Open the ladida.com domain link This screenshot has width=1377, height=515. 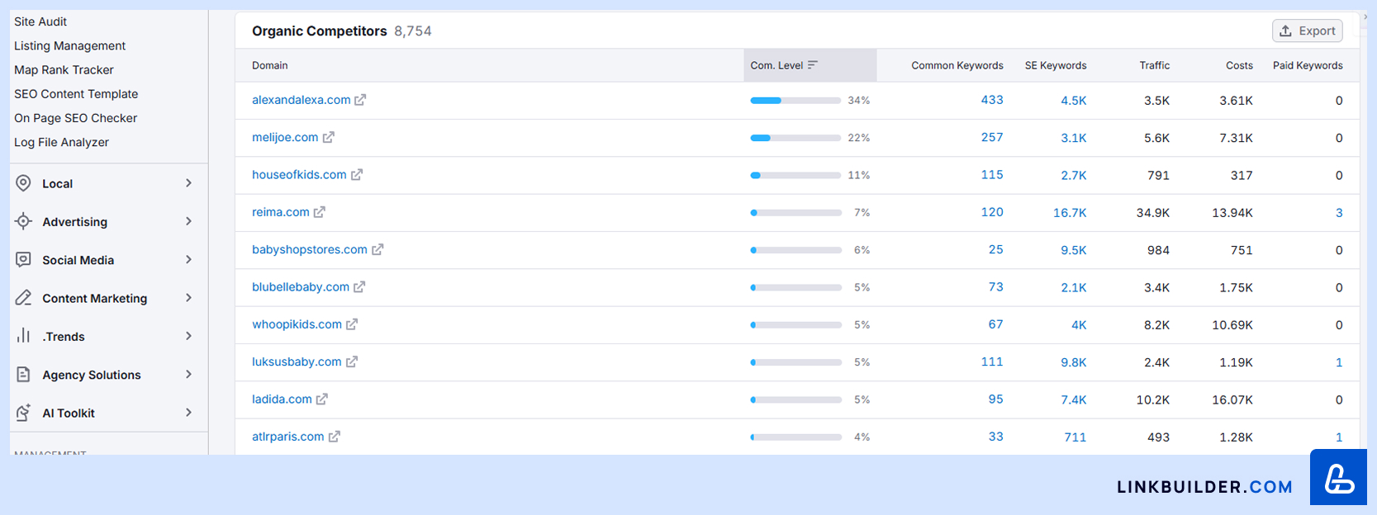282,399
